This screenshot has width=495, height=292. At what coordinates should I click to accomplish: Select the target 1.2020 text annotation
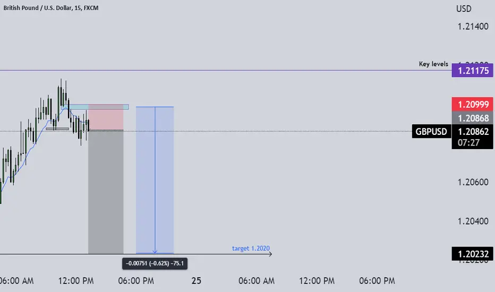pos(251,248)
